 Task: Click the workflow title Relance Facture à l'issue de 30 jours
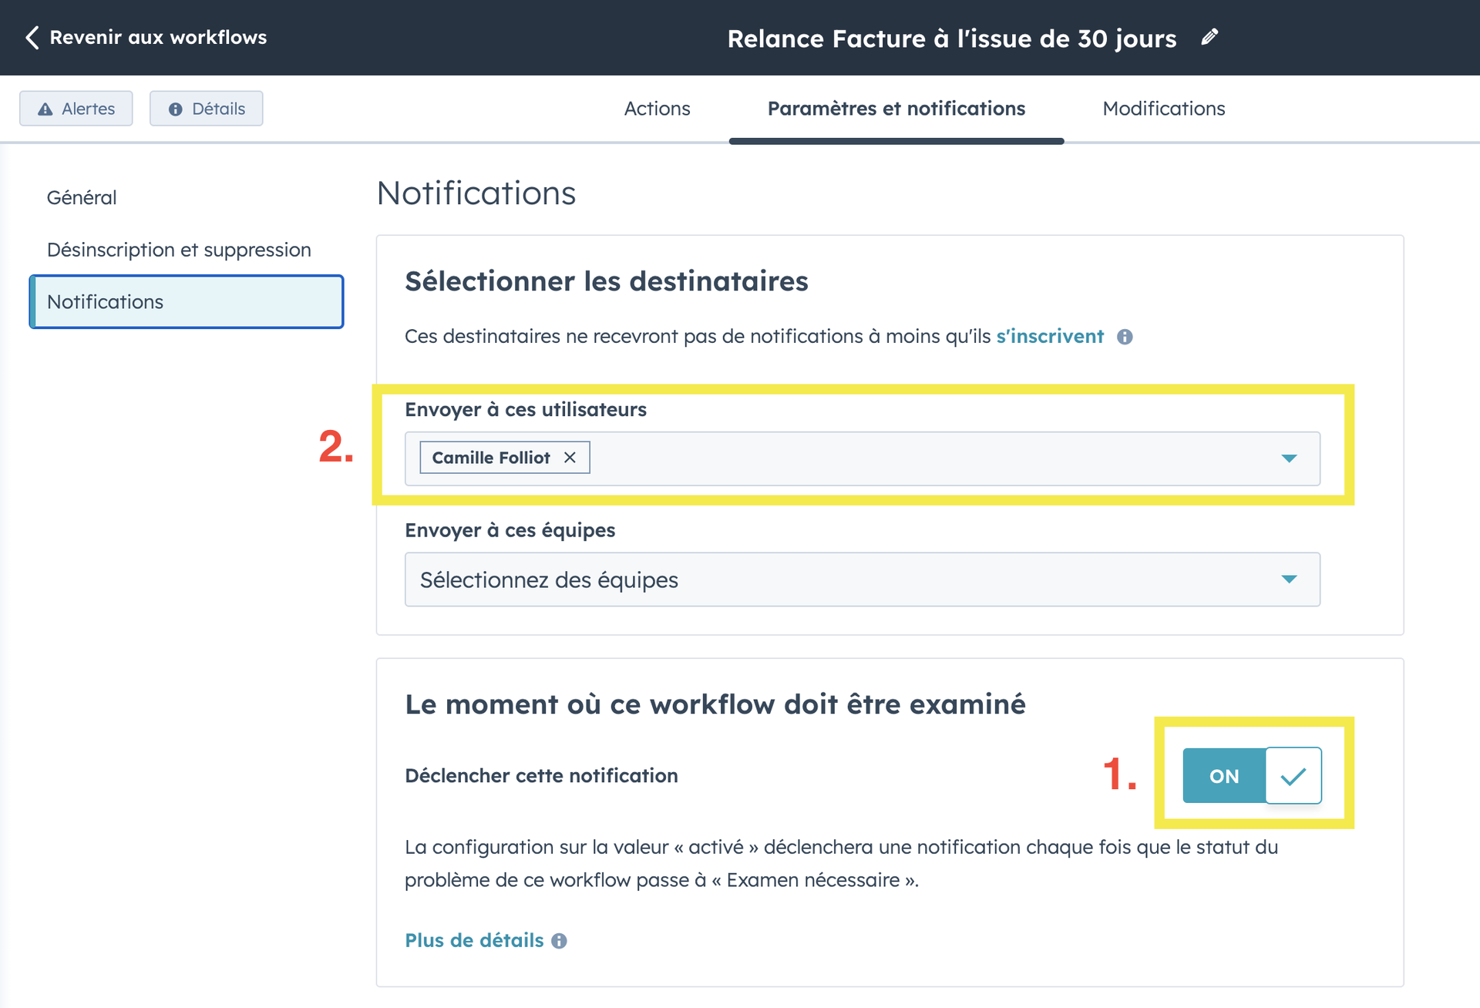pyautogui.click(x=952, y=39)
